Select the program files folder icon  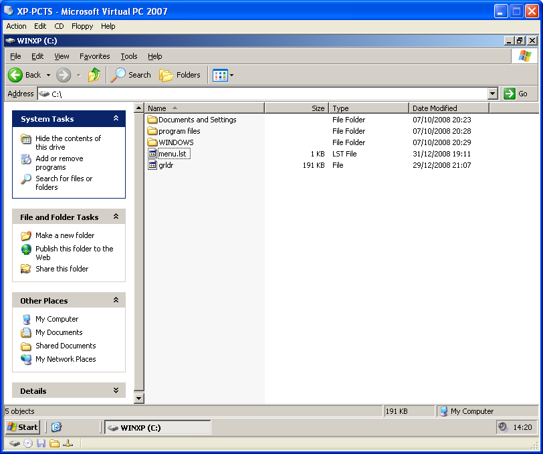point(152,131)
